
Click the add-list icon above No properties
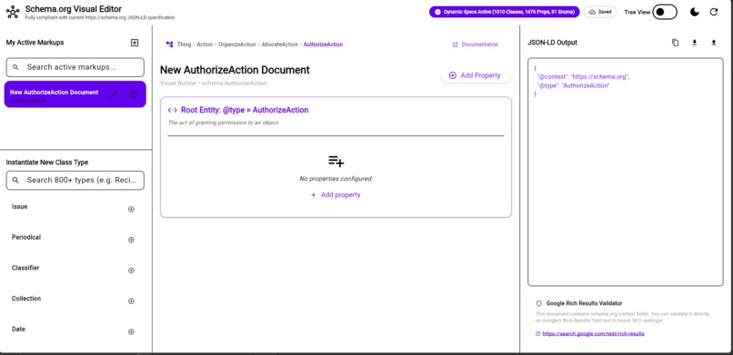pos(336,162)
